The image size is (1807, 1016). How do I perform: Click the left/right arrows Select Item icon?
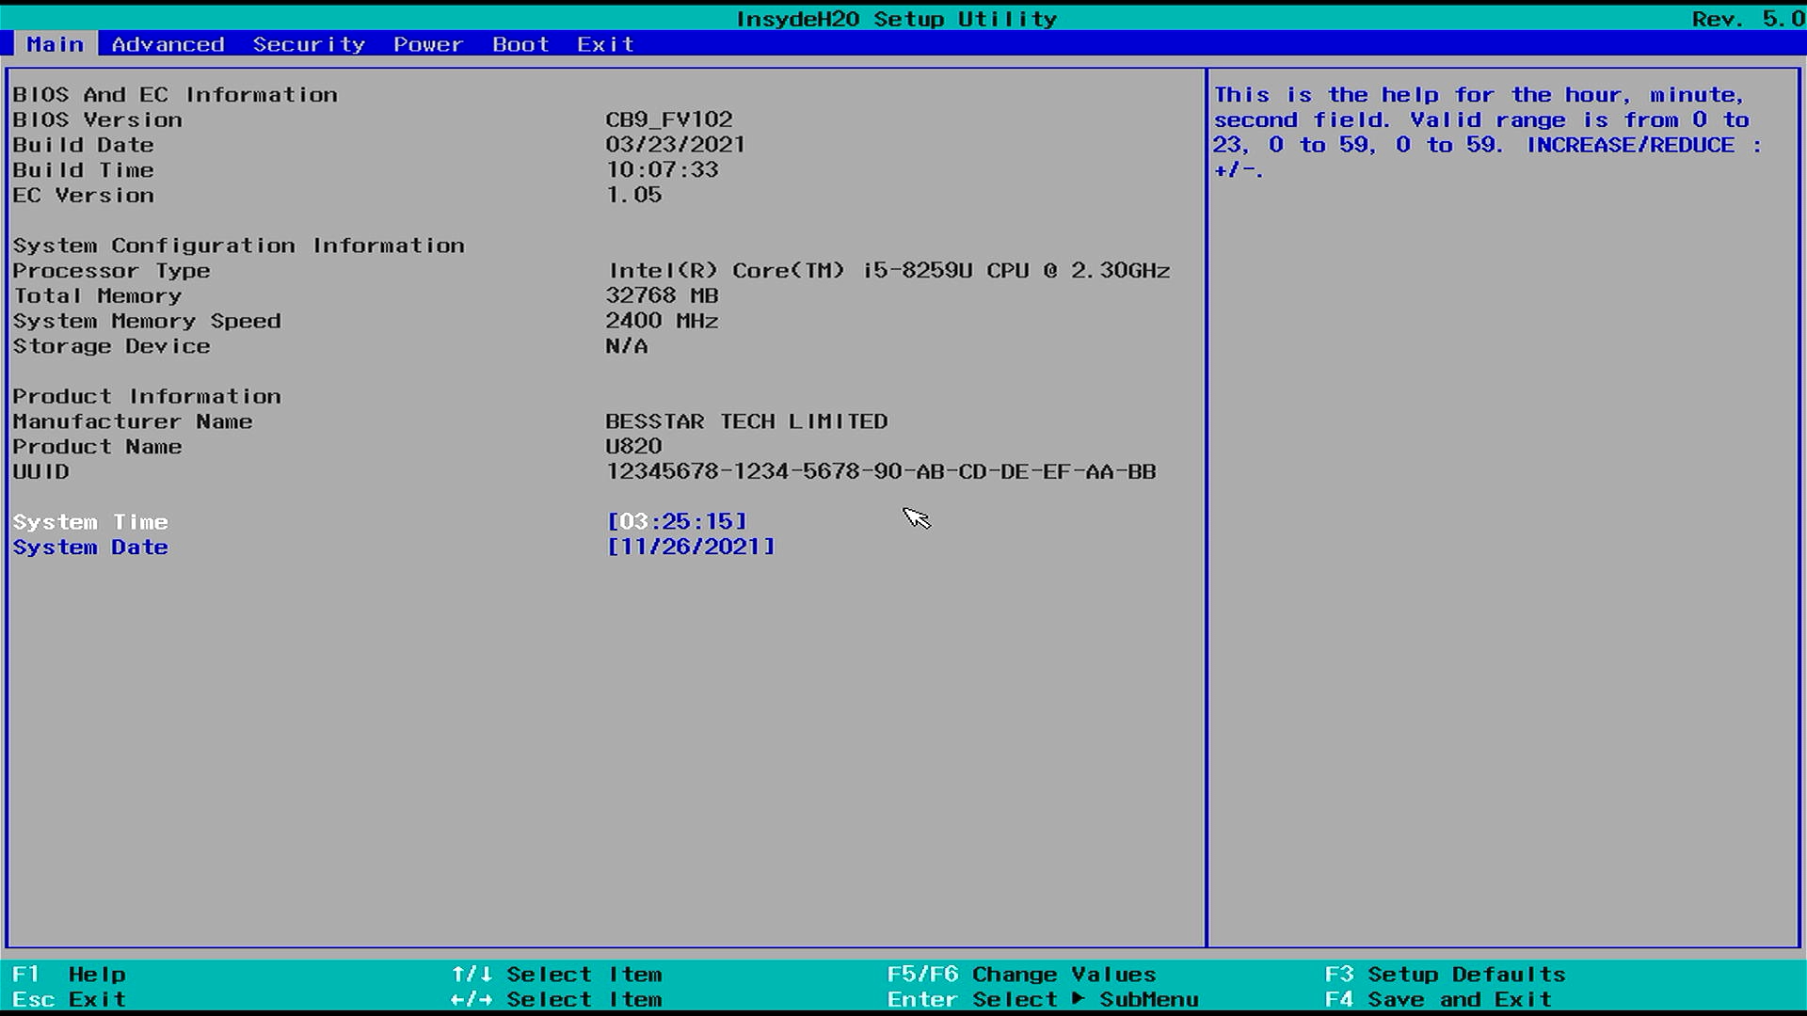[x=472, y=999]
